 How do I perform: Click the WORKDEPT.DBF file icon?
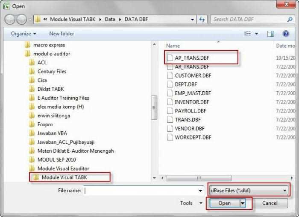click(170, 137)
